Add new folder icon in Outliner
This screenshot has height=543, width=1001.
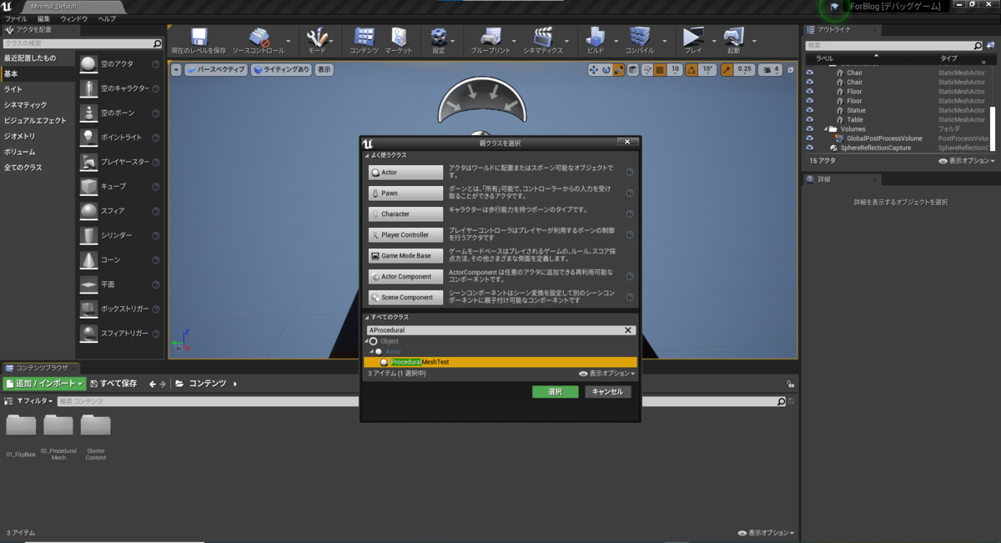pos(990,45)
